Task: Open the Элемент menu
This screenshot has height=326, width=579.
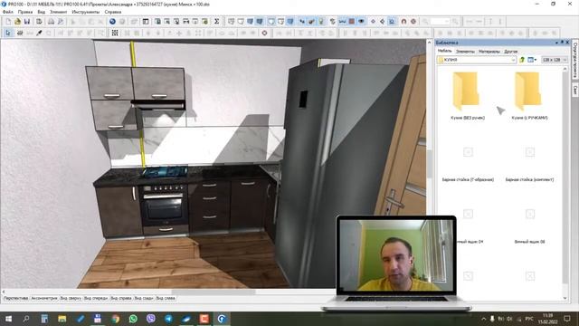Action: [x=58, y=12]
